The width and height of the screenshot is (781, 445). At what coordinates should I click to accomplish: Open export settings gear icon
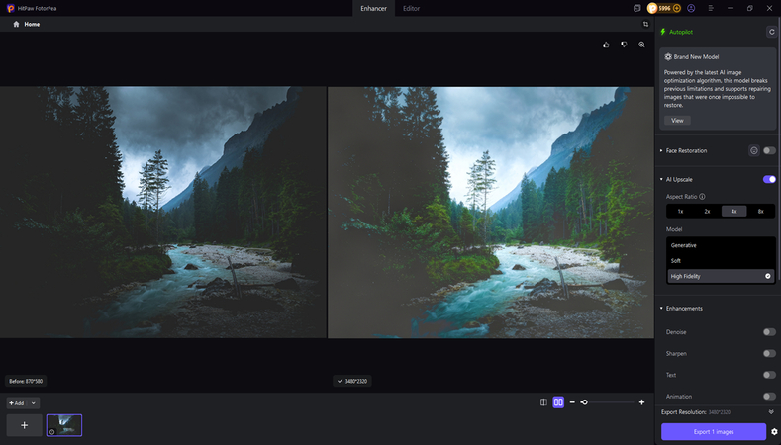point(774,432)
